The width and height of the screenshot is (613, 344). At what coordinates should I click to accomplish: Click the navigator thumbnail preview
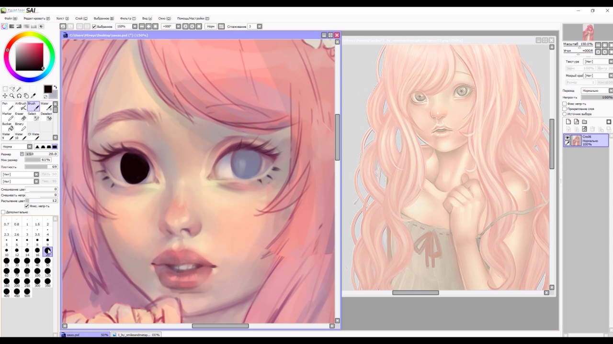click(x=588, y=32)
